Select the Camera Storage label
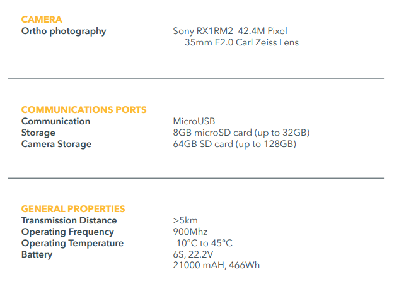The width and height of the screenshot is (399, 291). pos(56,144)
